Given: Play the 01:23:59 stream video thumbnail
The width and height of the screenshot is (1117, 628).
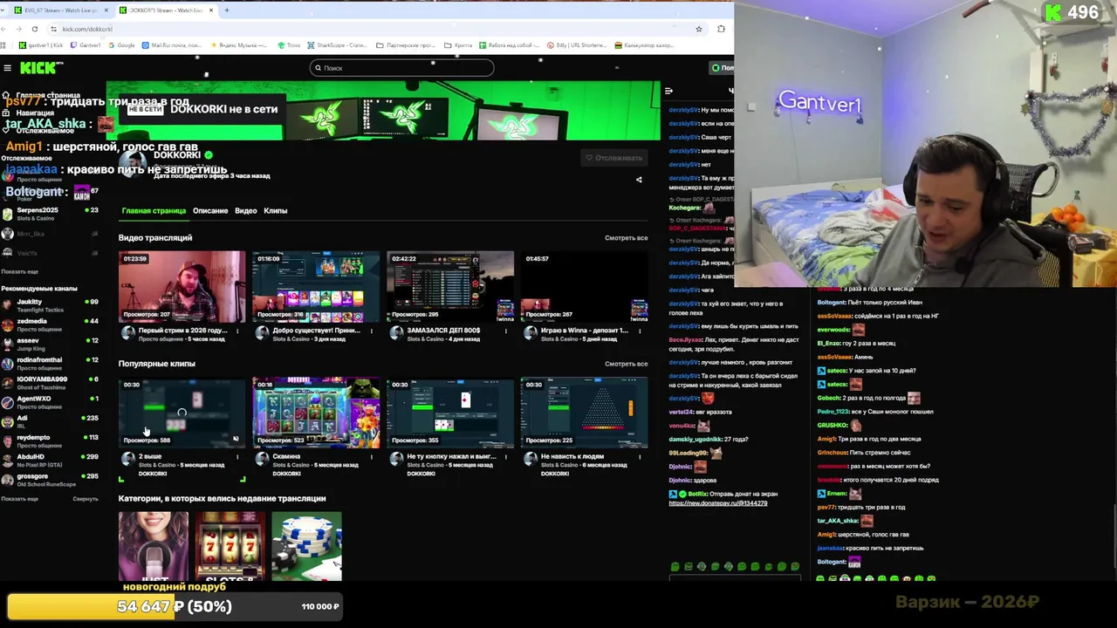Looking at the screenshot, I should click(x=182, y=287).
